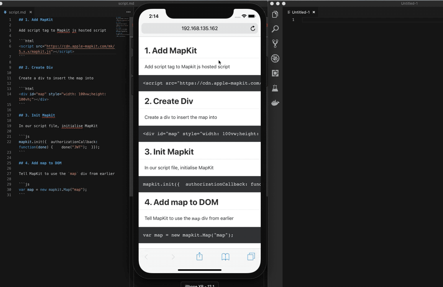Click the '2. Create Div' heading in simulator
The width and height of the screenshot is (443, 287).
point(169,101)
